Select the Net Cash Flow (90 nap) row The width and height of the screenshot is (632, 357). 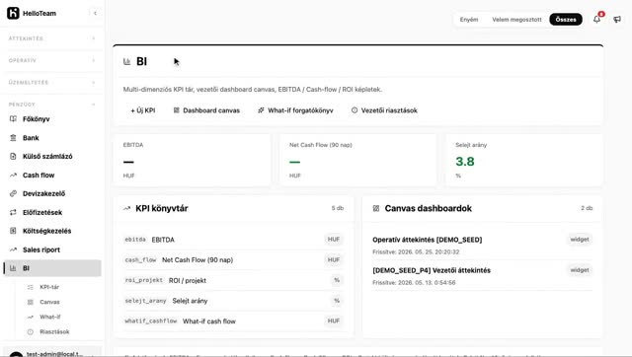(x=233, y=260)
